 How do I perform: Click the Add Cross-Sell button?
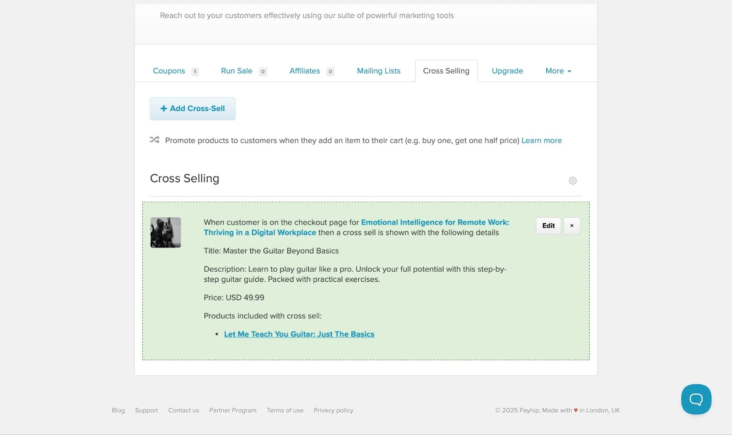click(x=193, y=108)
